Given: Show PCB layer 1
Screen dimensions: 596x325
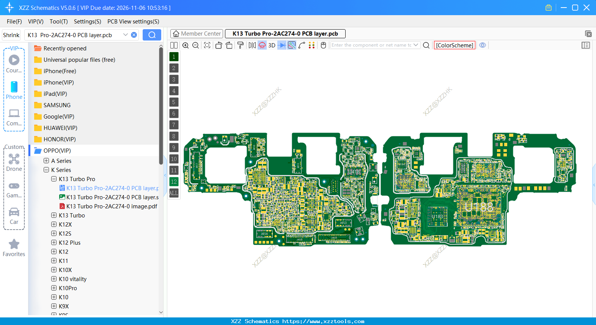Looking at the screenshot, I should (174, 57).
